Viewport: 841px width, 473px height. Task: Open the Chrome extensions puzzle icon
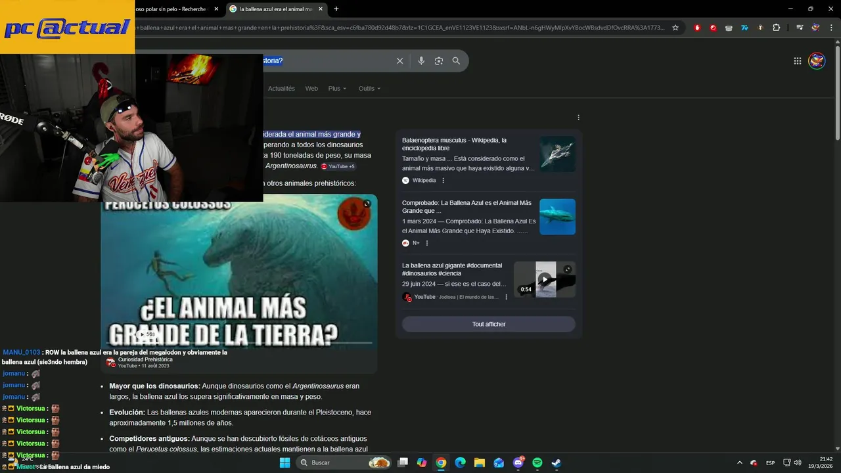click(776, 28)
